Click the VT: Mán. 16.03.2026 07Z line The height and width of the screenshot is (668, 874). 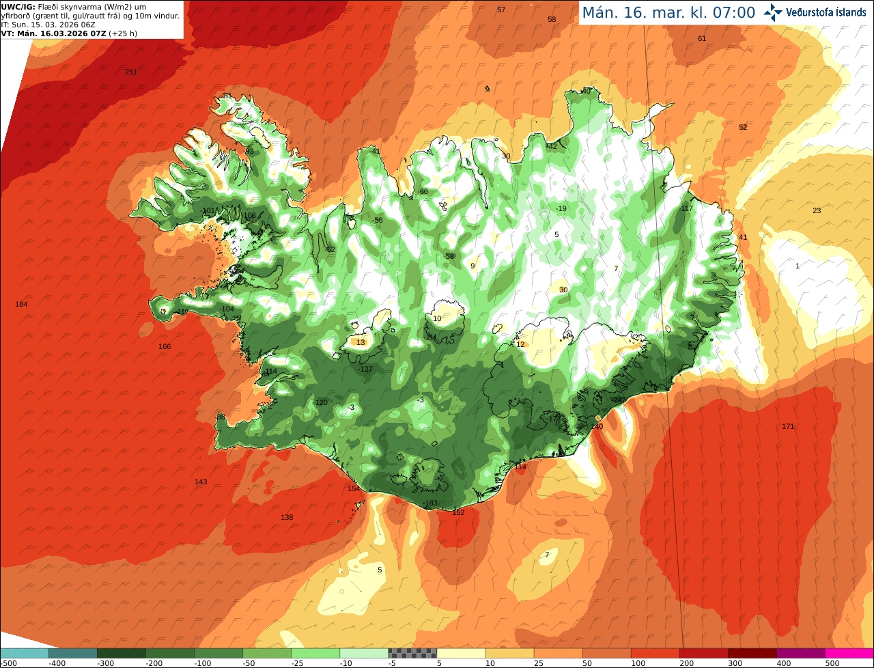point(70,33)
